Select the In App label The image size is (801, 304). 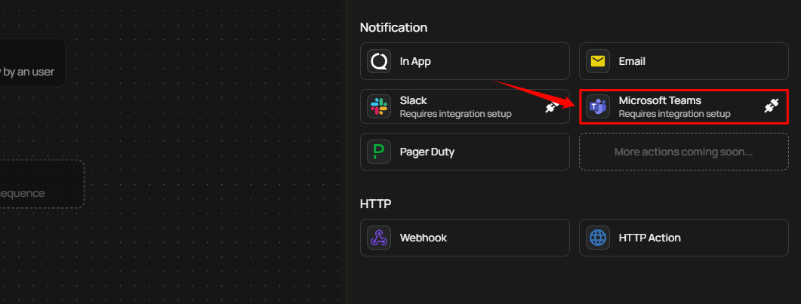(x=415, y=61)
